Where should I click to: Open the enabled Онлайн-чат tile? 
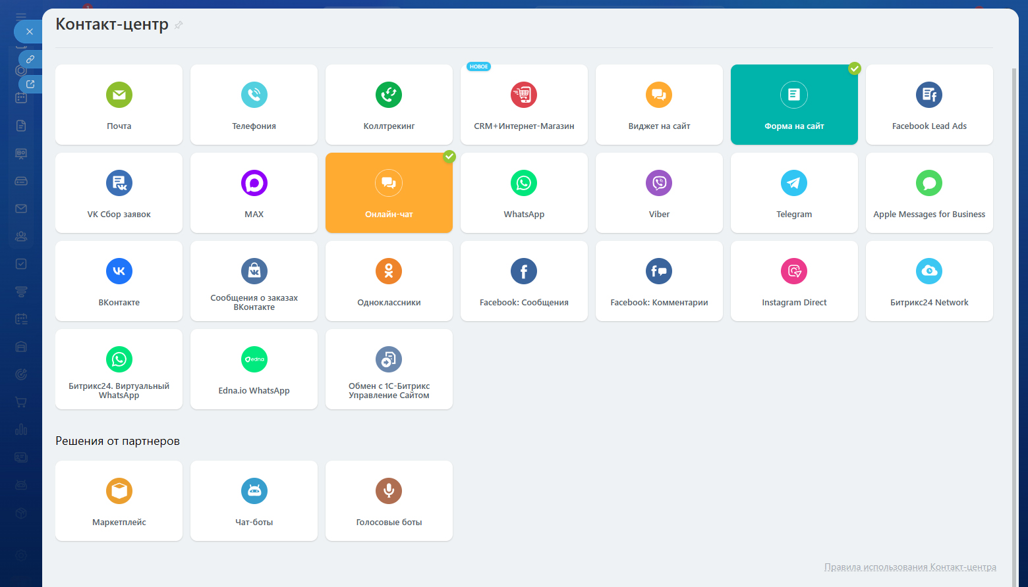[x=389, y=193]
